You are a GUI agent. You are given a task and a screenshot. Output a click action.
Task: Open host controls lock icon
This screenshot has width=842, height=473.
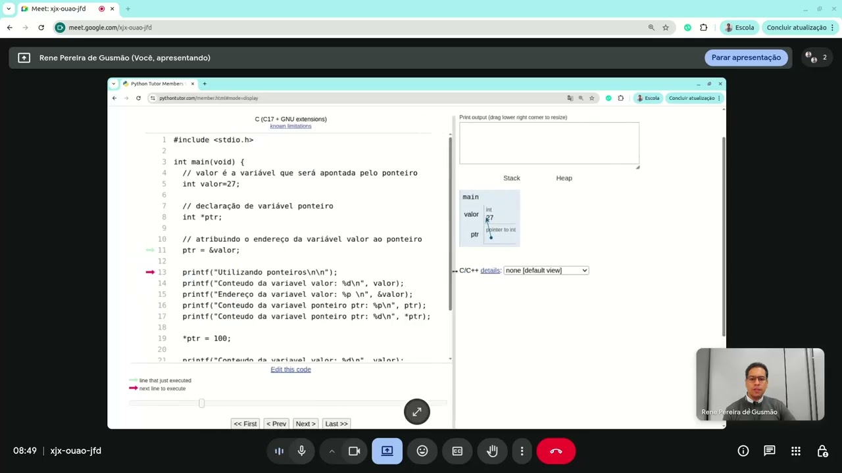822,451
